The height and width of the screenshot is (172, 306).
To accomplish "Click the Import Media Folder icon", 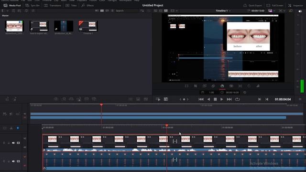I will pyautogui.click(x=19, y=11).
